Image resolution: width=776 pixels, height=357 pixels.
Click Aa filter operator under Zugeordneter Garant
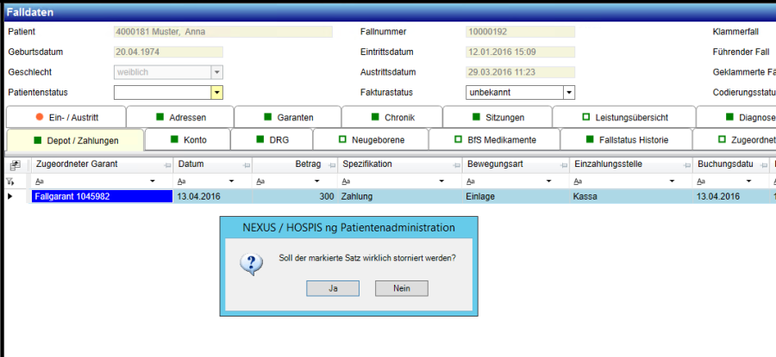[40, 182]
